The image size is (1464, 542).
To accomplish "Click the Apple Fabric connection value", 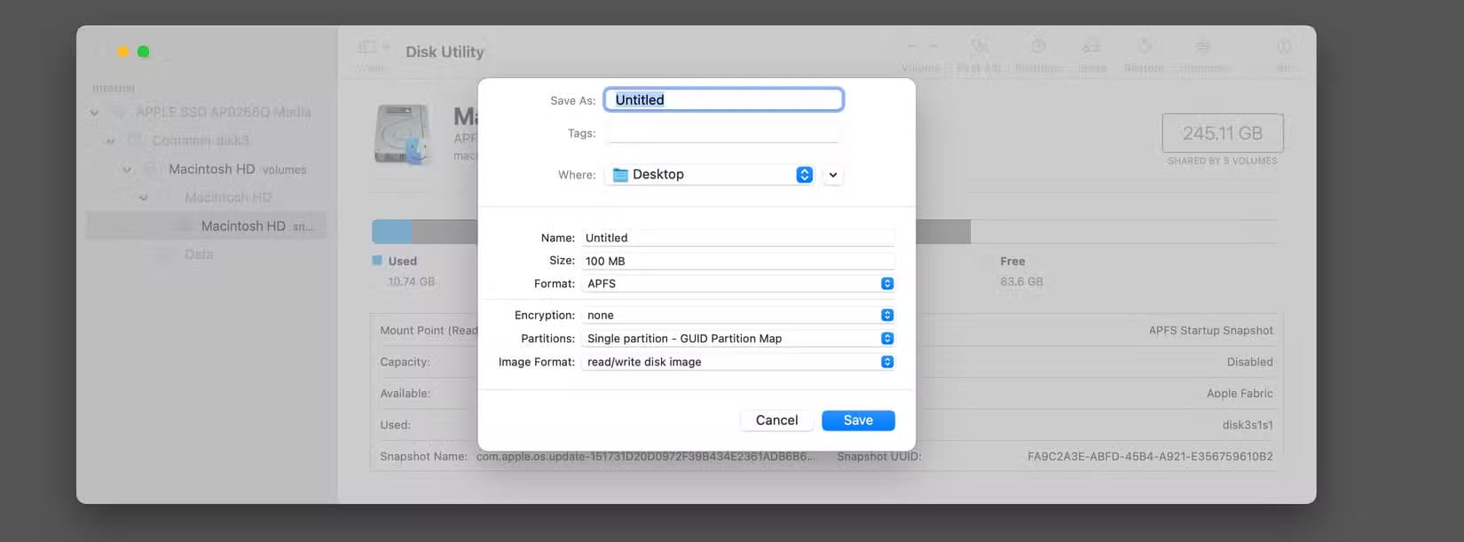I will pos(1240,393).
